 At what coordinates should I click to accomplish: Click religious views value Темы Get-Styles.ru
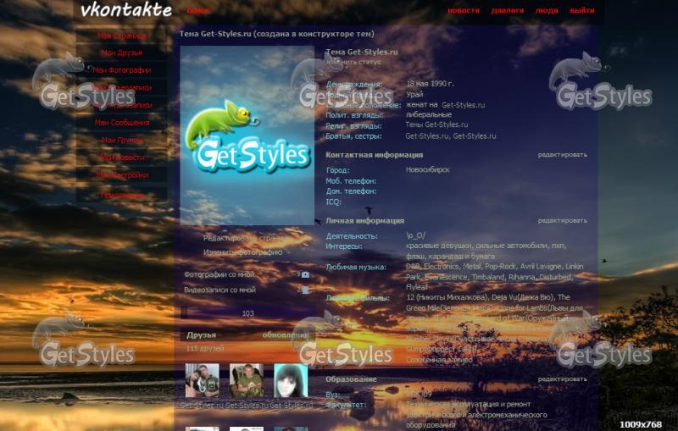(x=436, y=124)
